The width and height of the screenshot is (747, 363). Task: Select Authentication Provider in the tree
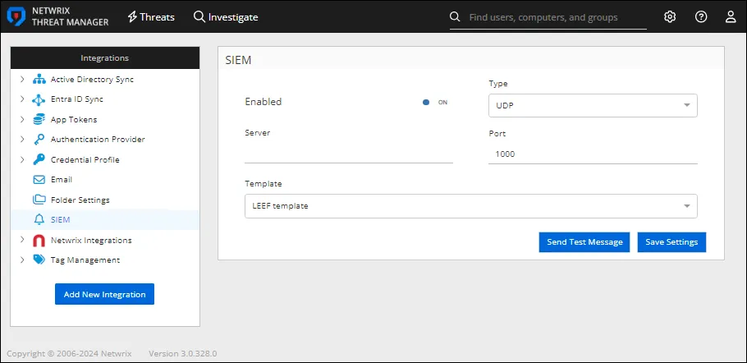98,140
